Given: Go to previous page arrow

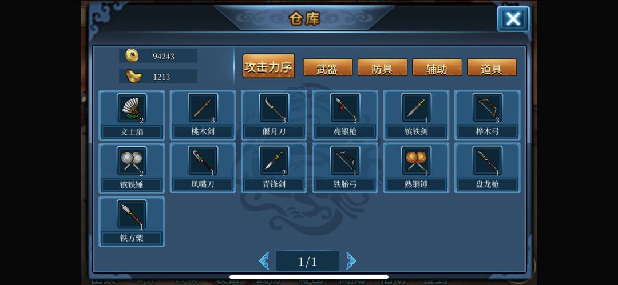Looking at the screenshot, I should (x=264, y=260).
